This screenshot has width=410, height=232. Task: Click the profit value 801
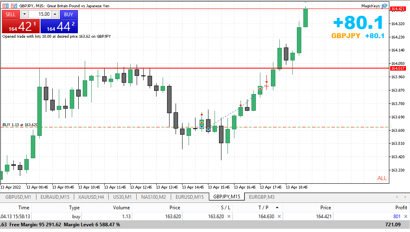tap(397, 216)
